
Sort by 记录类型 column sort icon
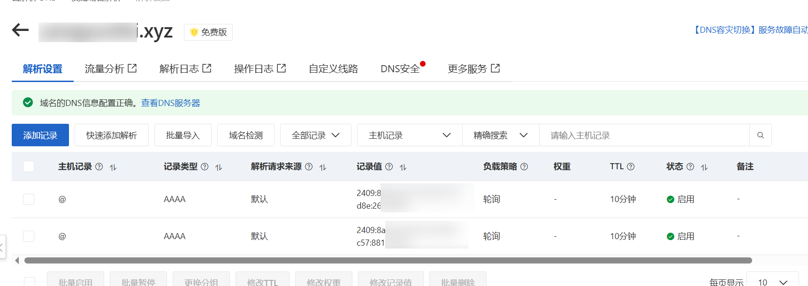point(219,167)
